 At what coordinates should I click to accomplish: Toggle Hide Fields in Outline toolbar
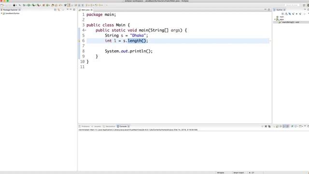(290, 14)
